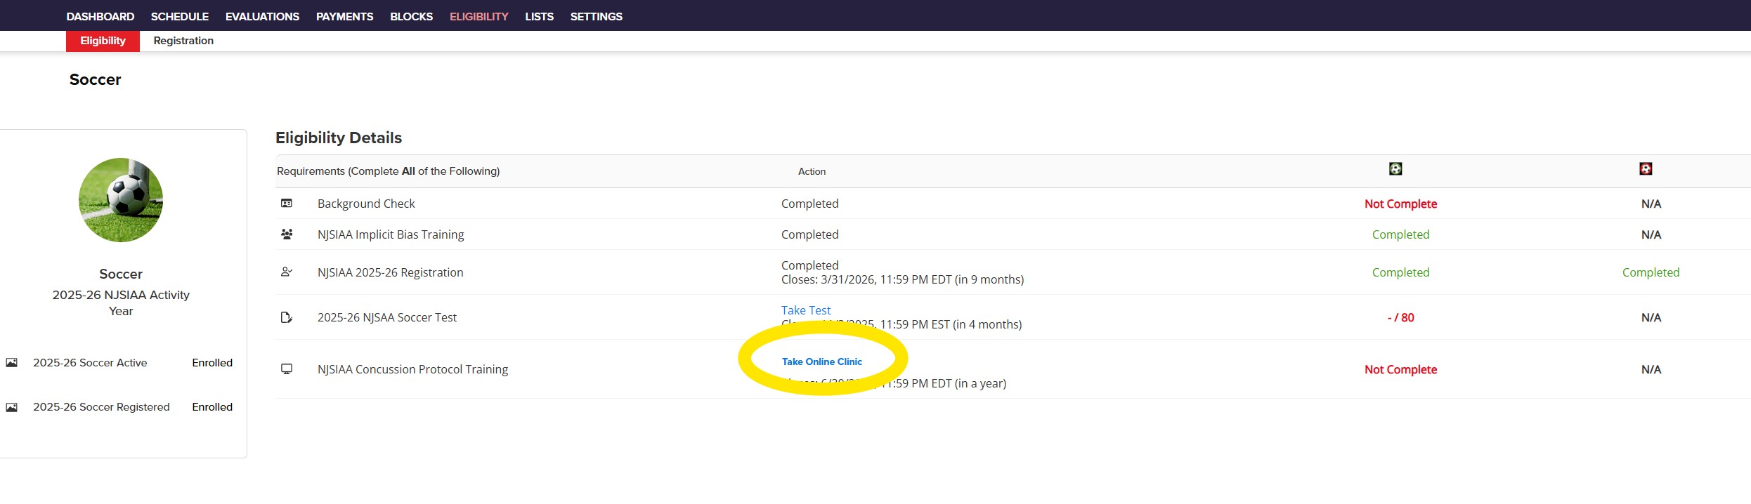Click the Implicit Bias Training group icon
Screen dimensions: 1751x504
click(287, 234)
